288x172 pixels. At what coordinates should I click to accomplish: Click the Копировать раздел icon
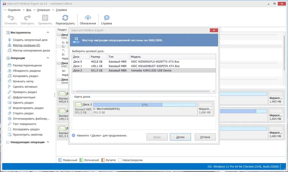pyautogui.click(x=9, y=76)
